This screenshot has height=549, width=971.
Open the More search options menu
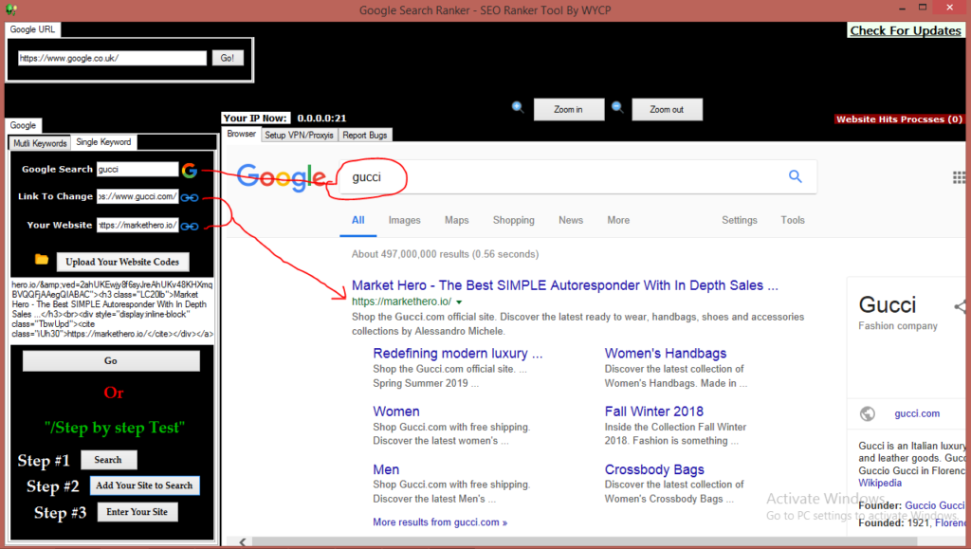(x=618, y=220)
